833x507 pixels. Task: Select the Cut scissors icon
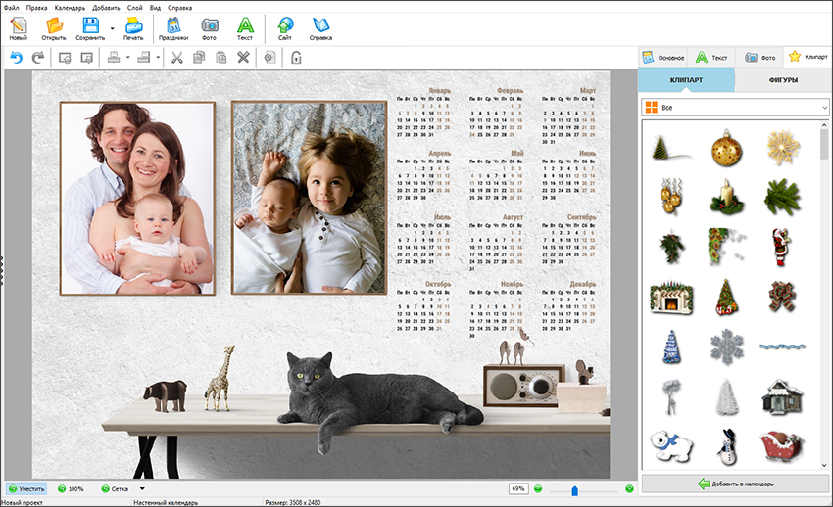(176, 58)
